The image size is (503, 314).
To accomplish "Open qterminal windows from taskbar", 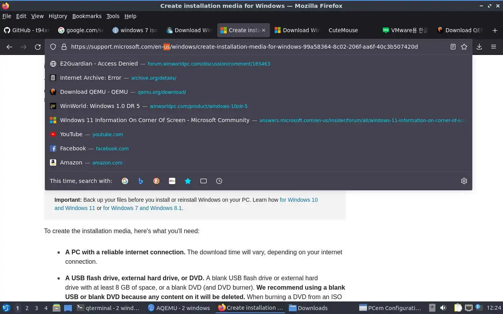I will coord(108,308).
